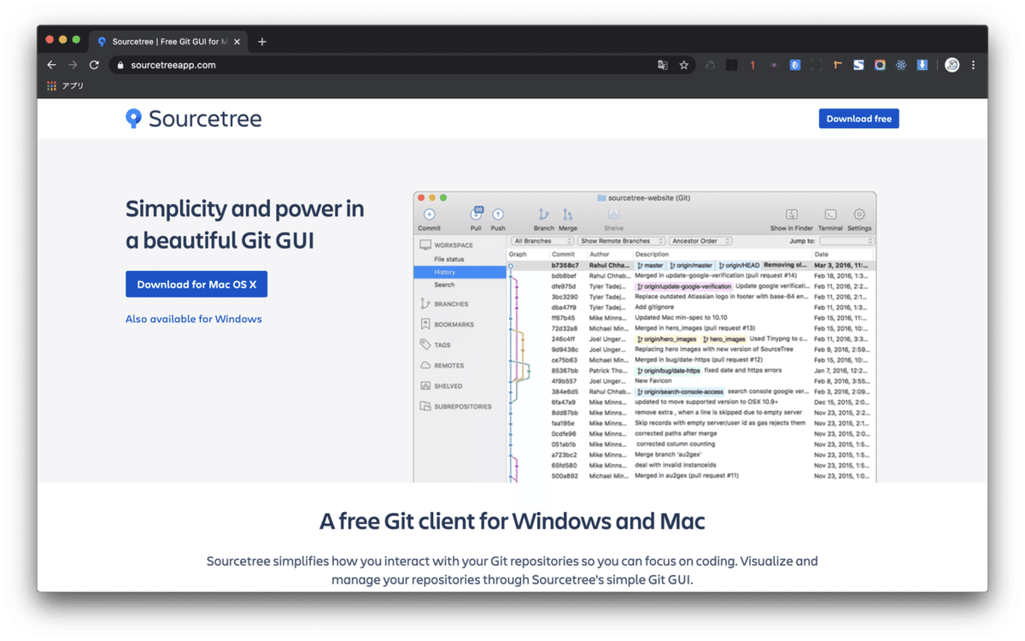Image resolution: width=1025 pixels, height=641 pixels.
Task: Click the Pull icon in Sourcetree preview
Action: (x=476, y=214)
